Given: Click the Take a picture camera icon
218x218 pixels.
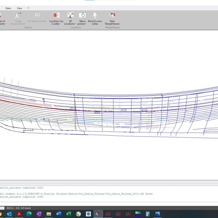Looking at the screenshot, I should [x=82, y=15].
